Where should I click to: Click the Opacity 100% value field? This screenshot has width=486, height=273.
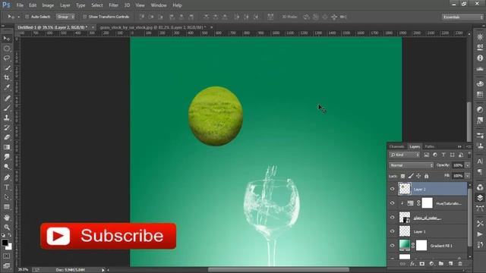[458, 165]
